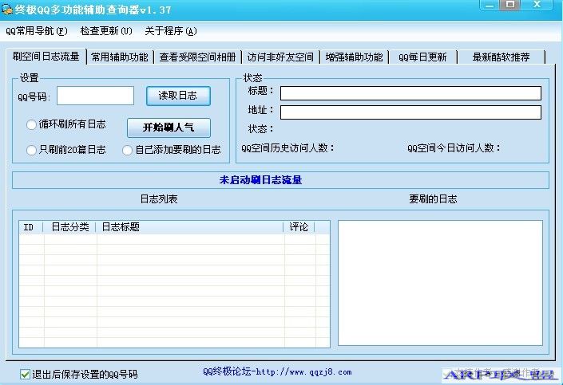Screen dimensions: 563x385
Task: Click the 未启动刷日志流量 status banner
Action: [280, 180]
